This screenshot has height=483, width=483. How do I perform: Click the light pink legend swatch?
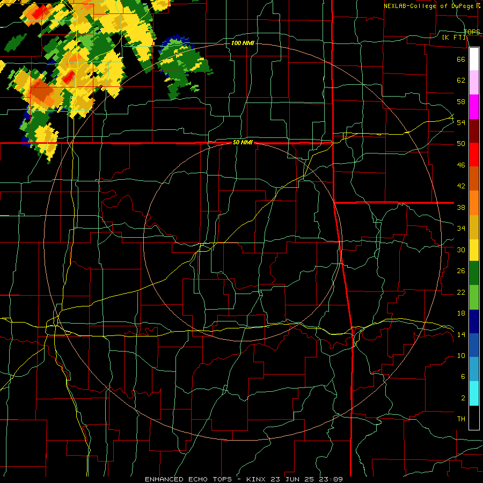click(x=474, y=83)
